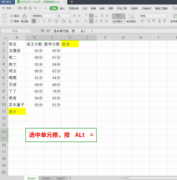The image size is (177, 180).
Task: Open a new document tab with plus
Action: [72, 2]
